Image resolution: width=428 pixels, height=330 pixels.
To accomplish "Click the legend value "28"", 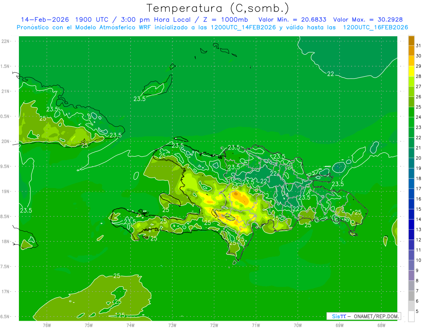I will pyautogui.click(x=419, y=77).
